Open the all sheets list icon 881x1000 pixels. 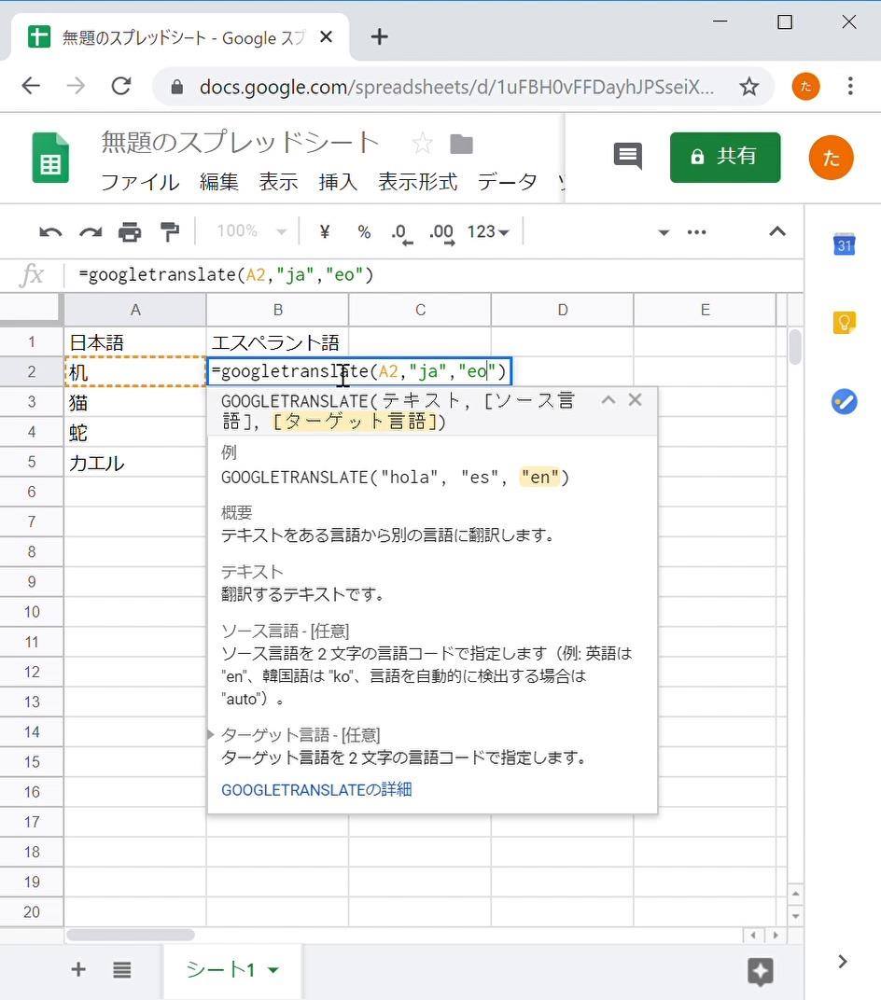point(122,969)
